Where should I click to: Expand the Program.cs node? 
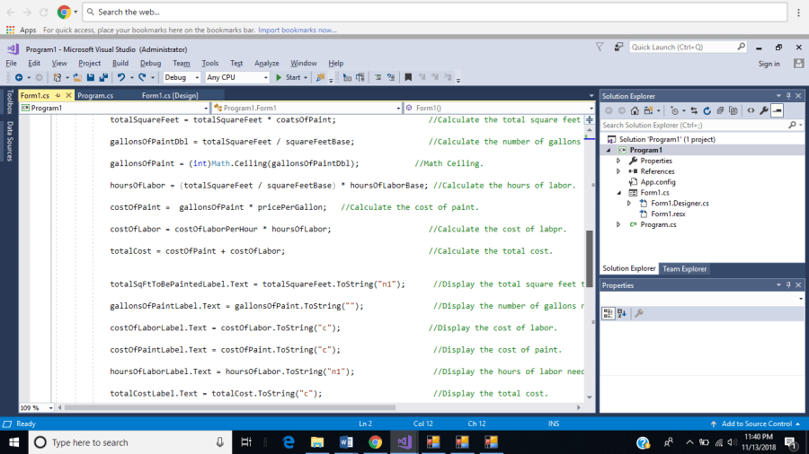[x=618, y=224]
